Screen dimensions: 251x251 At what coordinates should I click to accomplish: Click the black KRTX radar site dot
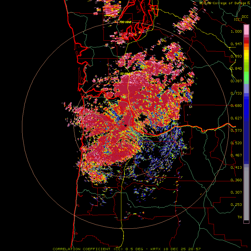[x=126, y=126]
